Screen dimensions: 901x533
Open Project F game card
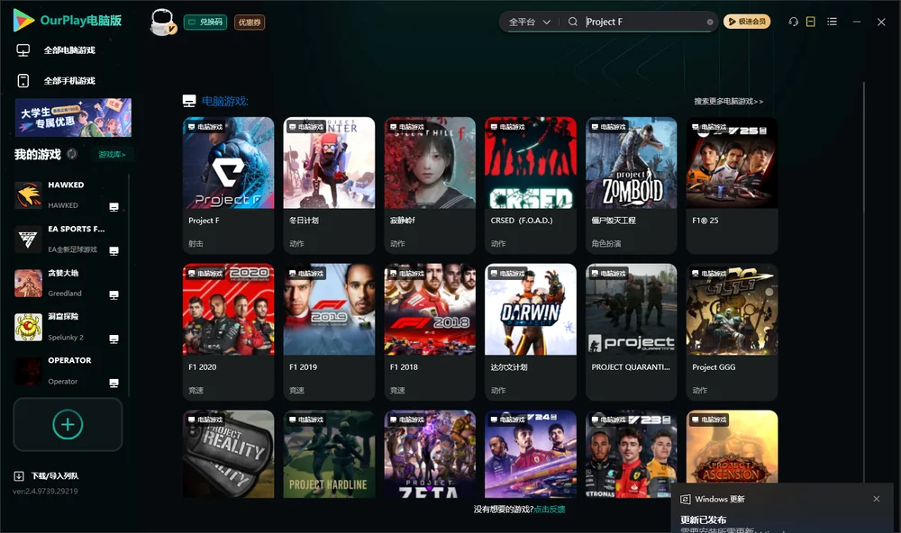(x=228, y=185)
